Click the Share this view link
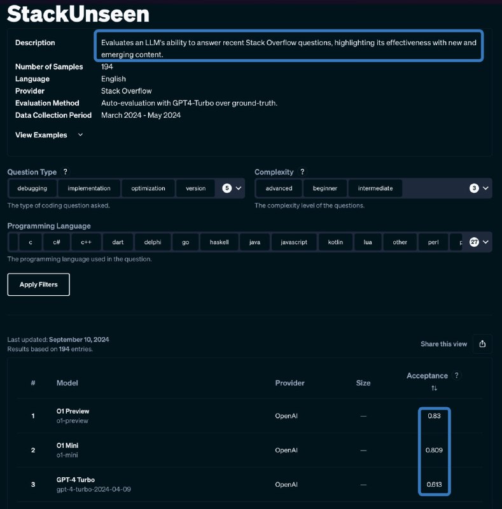 click(x=443, y=344)
